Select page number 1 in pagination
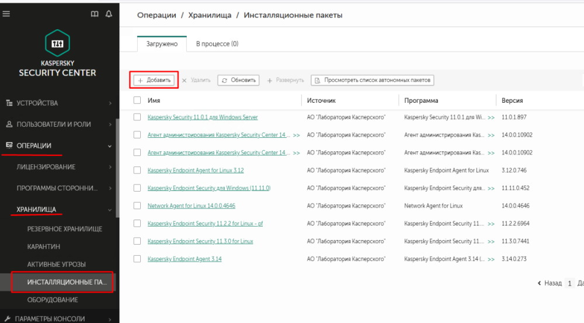Screen dimensions: 584x323 point(569,283)
